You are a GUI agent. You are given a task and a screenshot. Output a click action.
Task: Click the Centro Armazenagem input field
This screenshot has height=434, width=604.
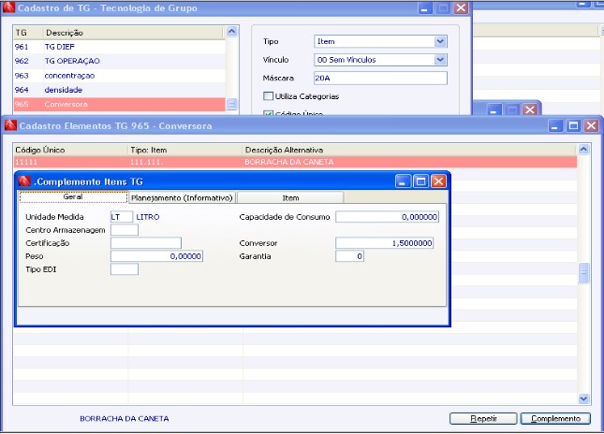point(124,230)
